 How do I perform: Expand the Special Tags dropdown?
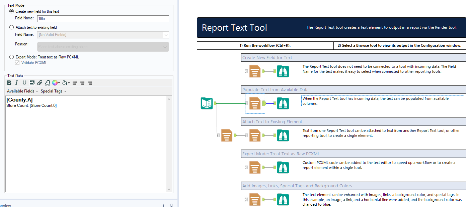point(53,91)
